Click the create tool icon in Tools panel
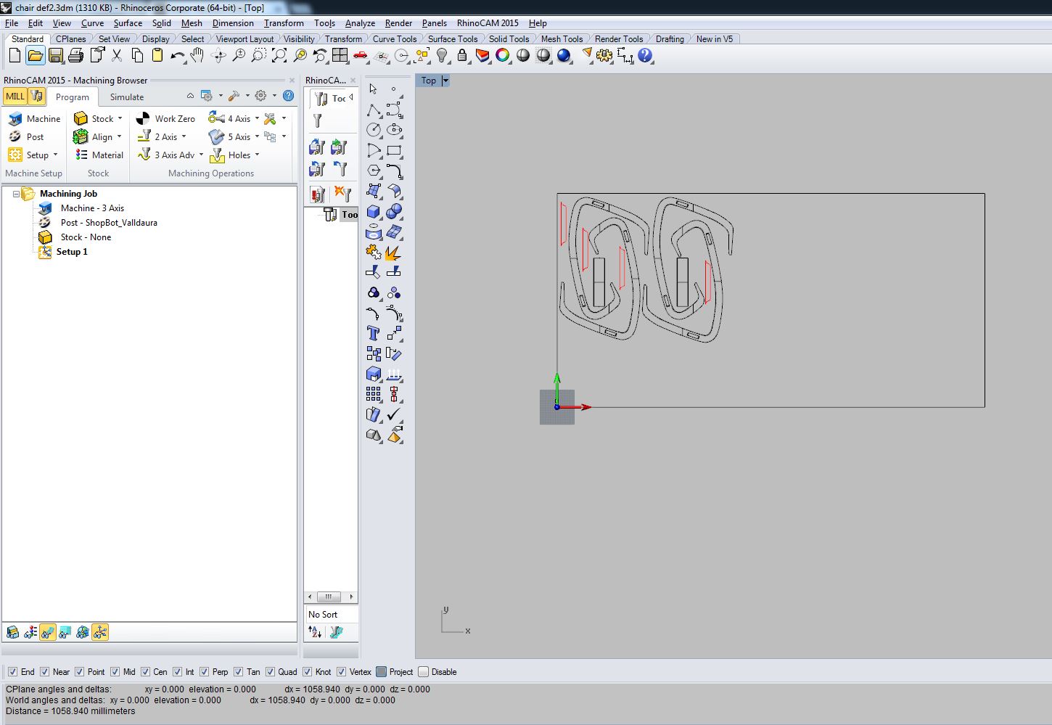Viewport: 1052px width, 725px height. coord(317,120)
